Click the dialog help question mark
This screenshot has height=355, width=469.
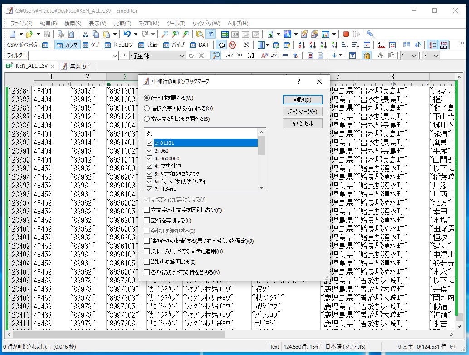pos(298,81)
